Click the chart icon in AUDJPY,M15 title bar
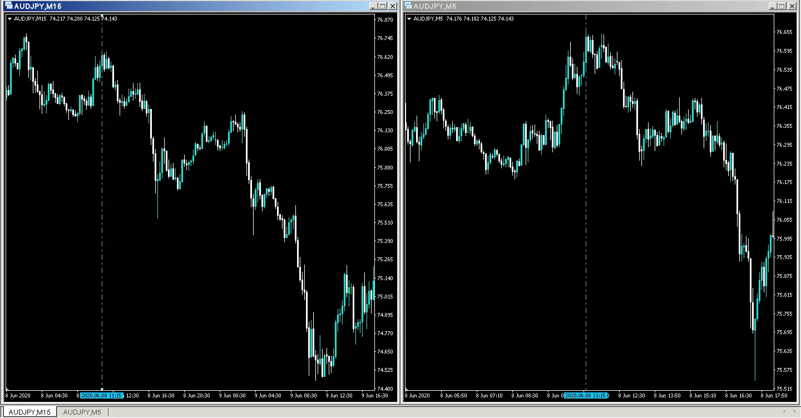The width and height of the screenshot is (801, 418). pos(8,6)
